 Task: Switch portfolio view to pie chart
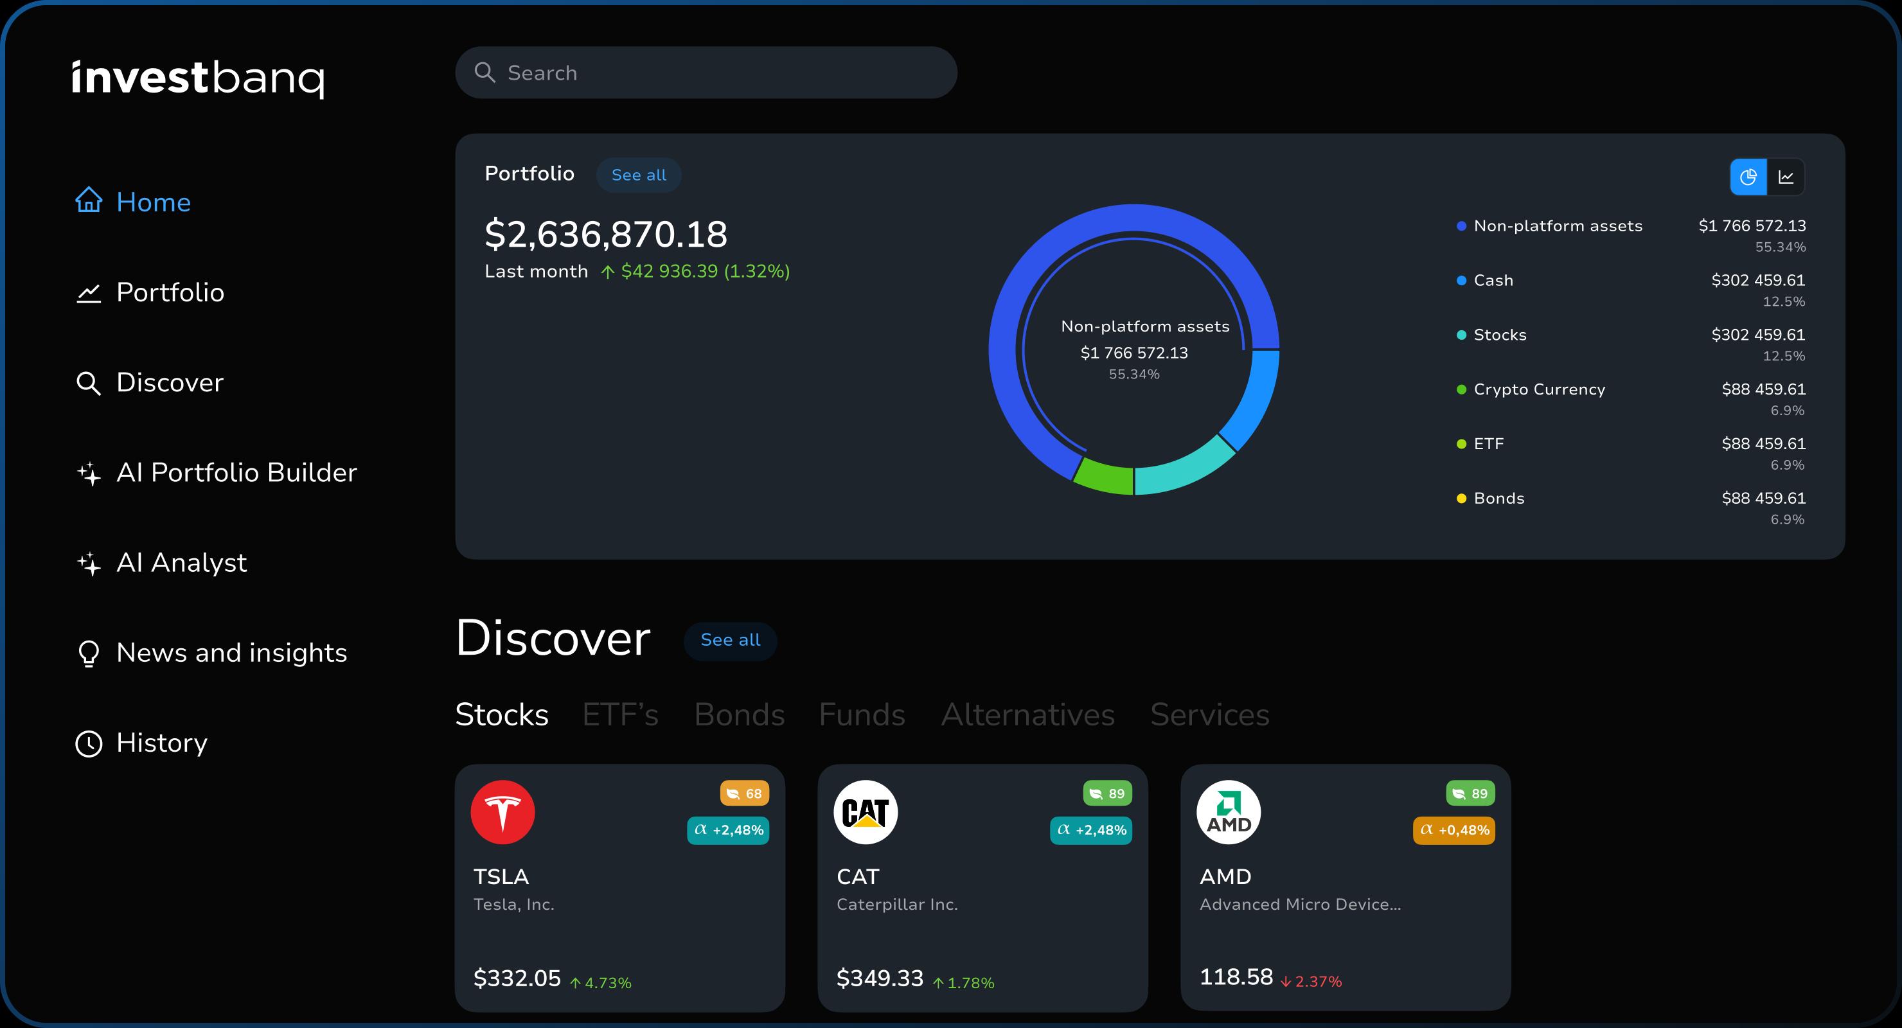click(x=1748, y=177)
